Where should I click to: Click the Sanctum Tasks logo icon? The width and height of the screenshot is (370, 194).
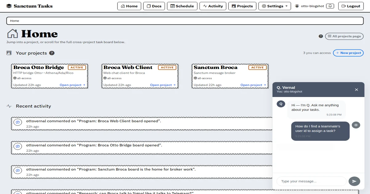click(x=9, y=6)
